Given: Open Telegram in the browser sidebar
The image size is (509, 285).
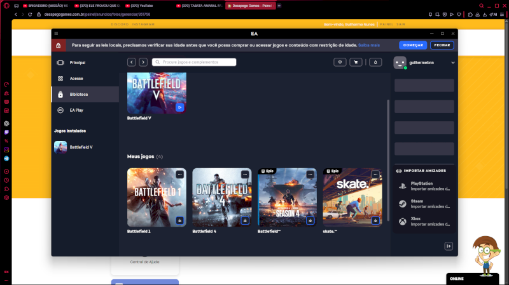Looking at the screenshot, I should [6, 159].
